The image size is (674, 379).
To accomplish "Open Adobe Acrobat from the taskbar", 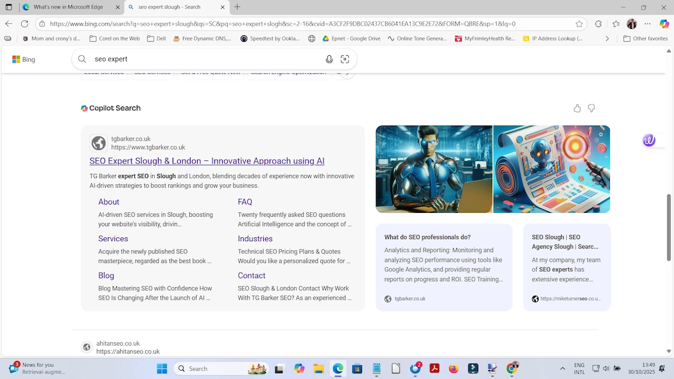I will pyautogui.click(x=434, y=369).
